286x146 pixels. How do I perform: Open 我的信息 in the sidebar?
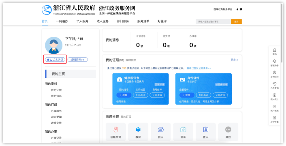56,96
